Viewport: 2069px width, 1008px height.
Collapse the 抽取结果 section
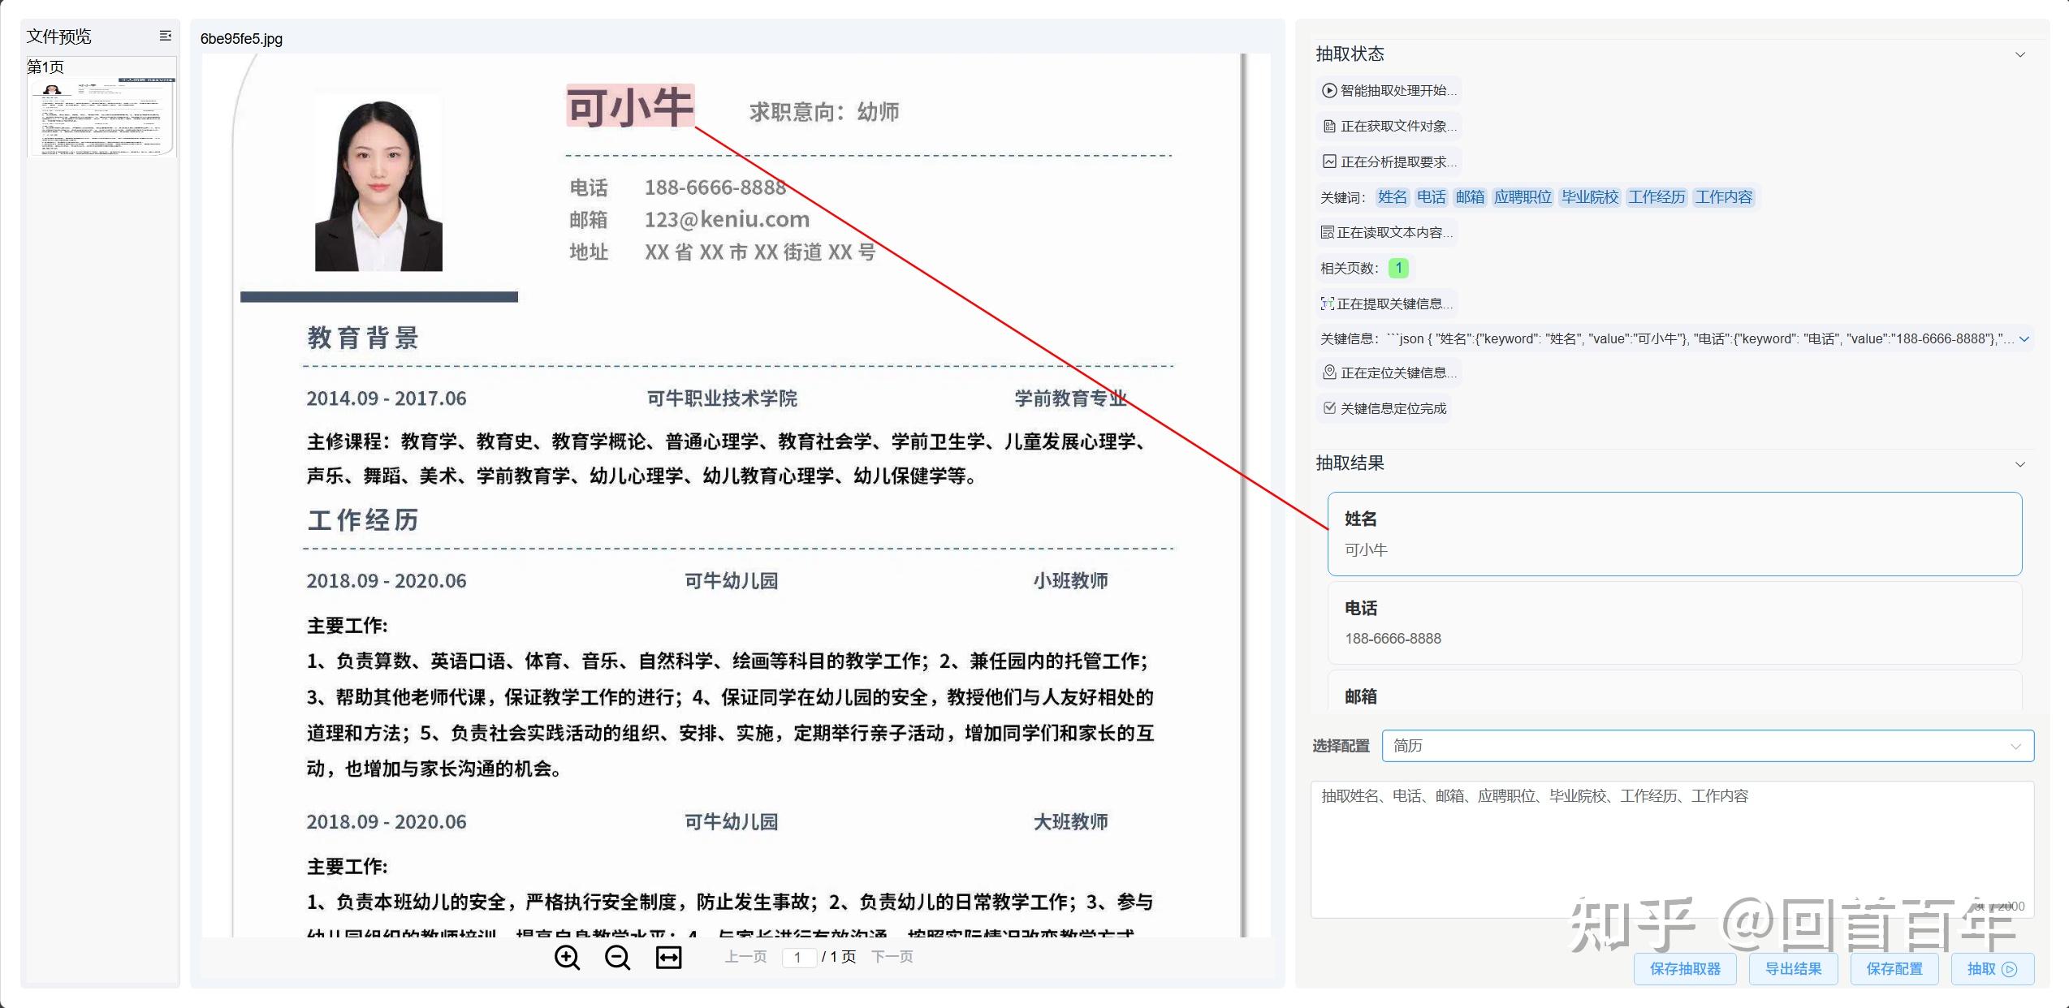[x=2021, y=464]
